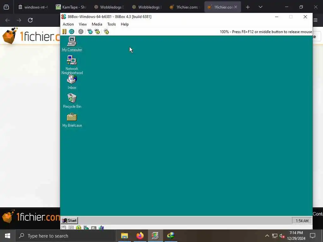Select My Briefcase desktop icon

(x=72, y=120)
